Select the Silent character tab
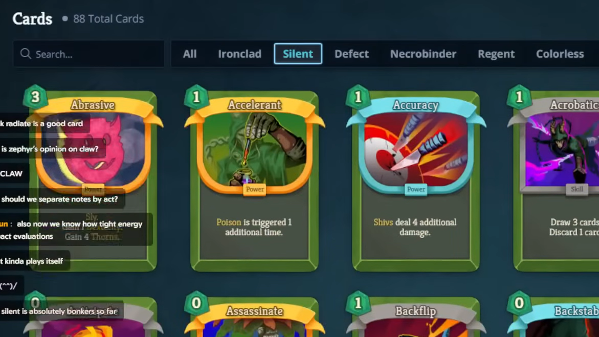 (298, 54)
